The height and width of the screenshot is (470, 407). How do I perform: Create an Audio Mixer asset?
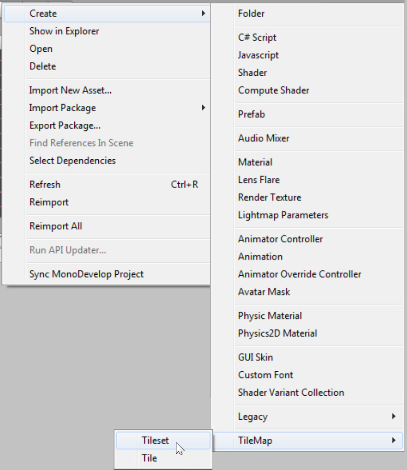coord(307,138)
